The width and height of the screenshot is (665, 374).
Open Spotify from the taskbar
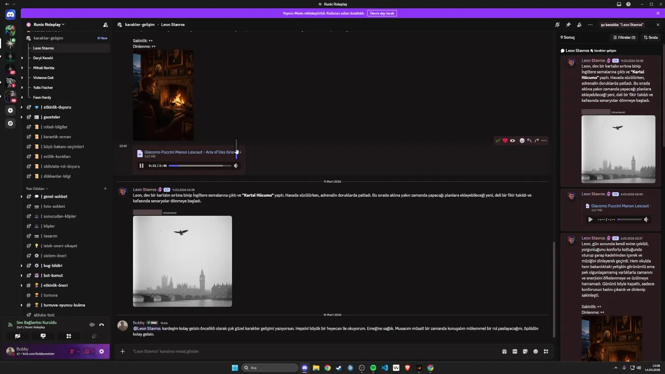pos(373,368)
